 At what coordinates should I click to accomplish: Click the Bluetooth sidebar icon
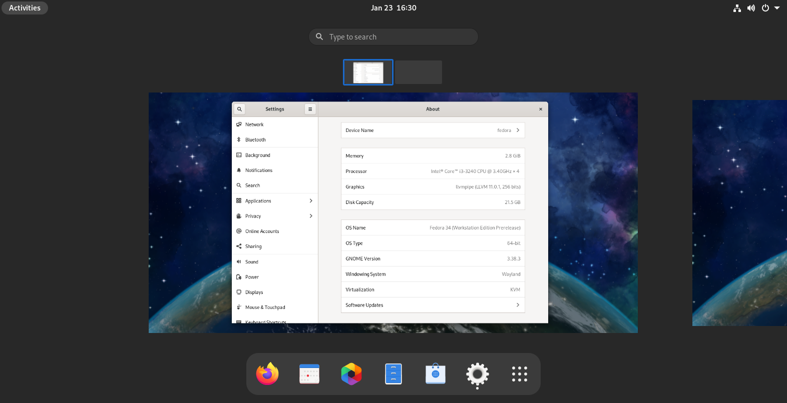[239, 139]
